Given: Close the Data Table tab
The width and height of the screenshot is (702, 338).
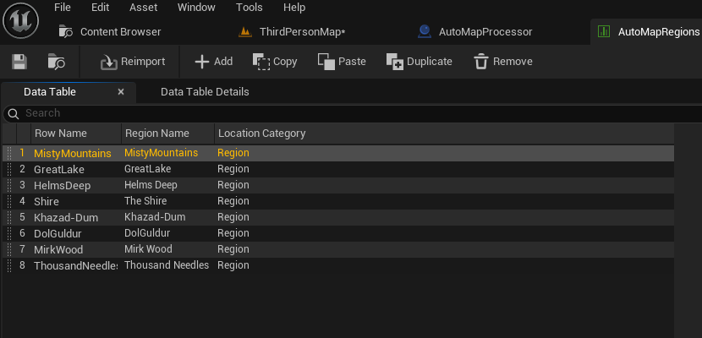Looking at the screenshot, I should 121,91.
